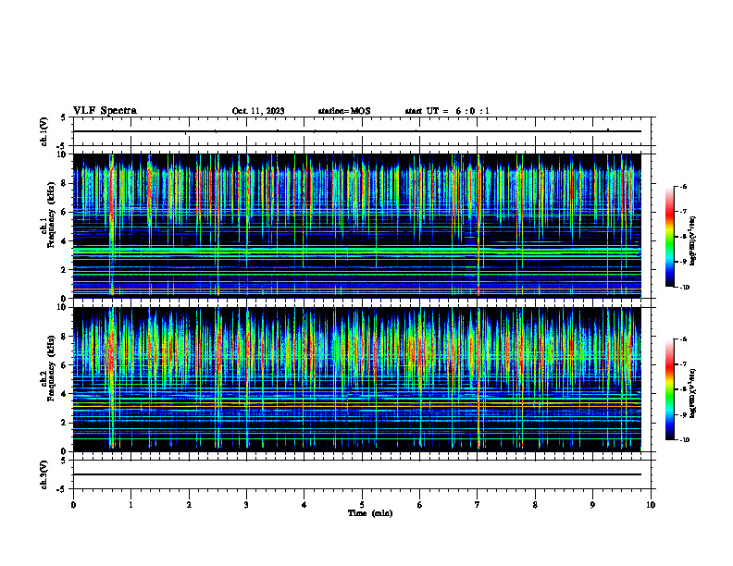This screenshot has width=733, height=566.
Task: Click the "5" tick on the time axis
Action: pyautogui.click(x=362, y=505)
